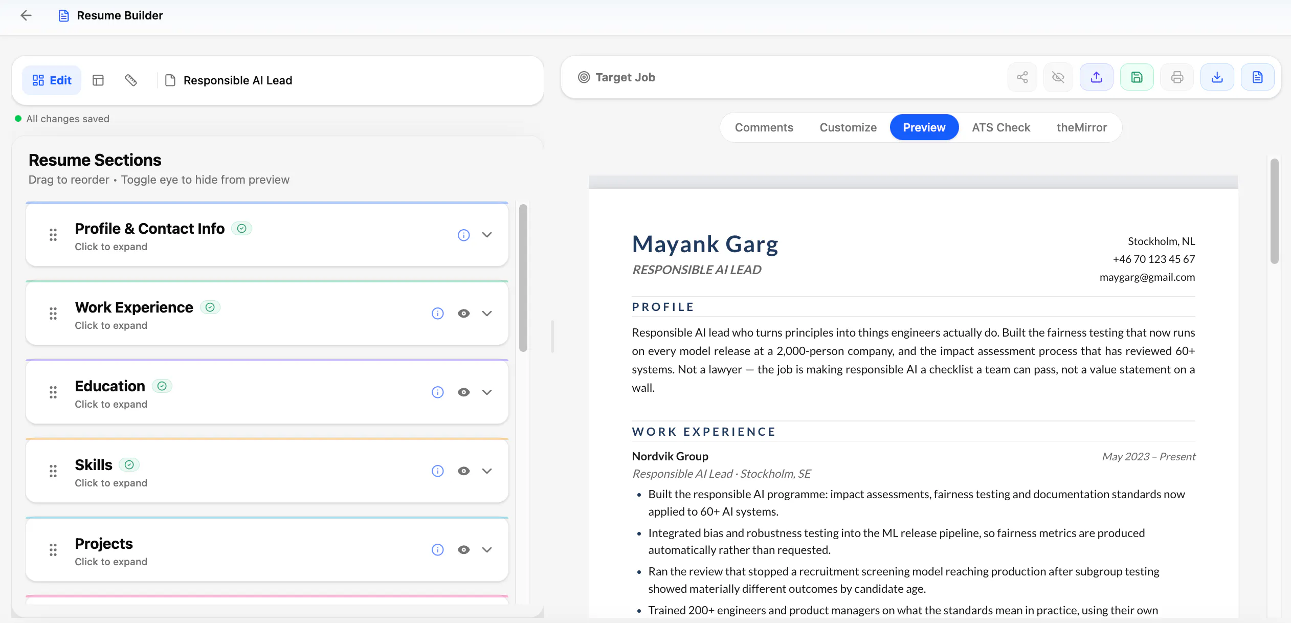Click the resume preview scrollbar thumb

coord(1274,211)
